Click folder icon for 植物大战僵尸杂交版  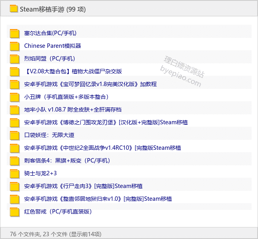(x=15, y=72)
